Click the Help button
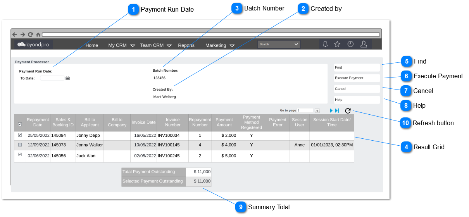469x217 pixels. [x=357, y=100]
